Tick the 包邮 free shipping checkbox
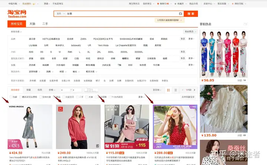Viewport: 267px width, 165px height. (11, 97)
